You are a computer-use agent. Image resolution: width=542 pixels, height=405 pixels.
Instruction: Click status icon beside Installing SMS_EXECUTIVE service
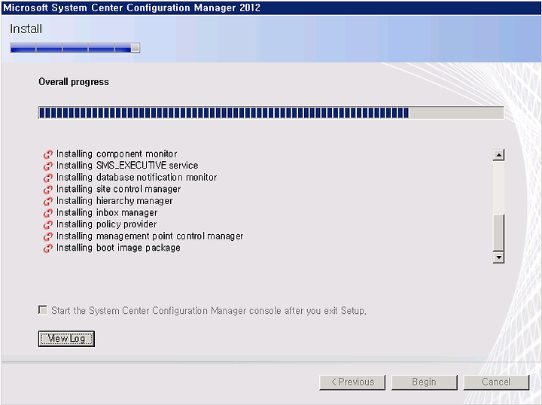click(x=47, y=166)
